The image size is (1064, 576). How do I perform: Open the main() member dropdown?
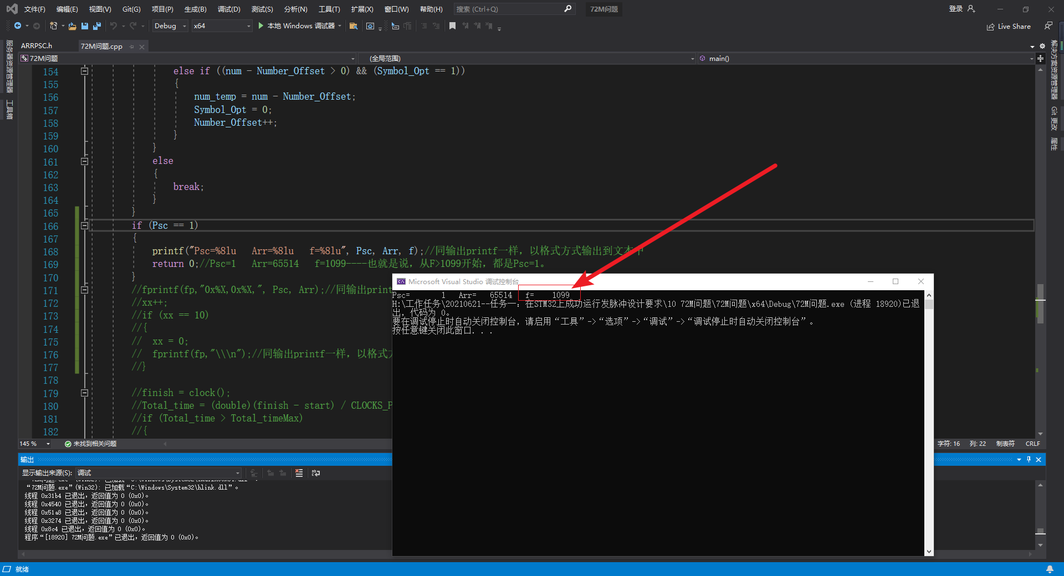(x=866, y=58)
